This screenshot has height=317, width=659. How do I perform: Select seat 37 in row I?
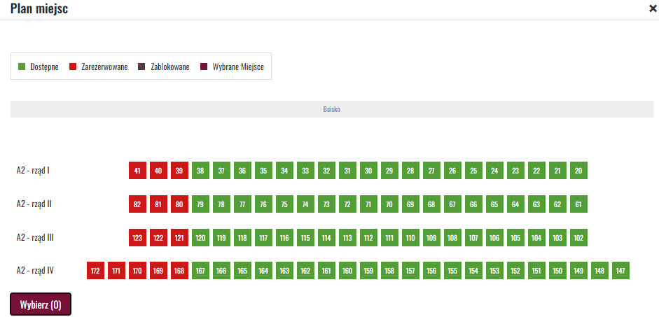coord(221,171)
